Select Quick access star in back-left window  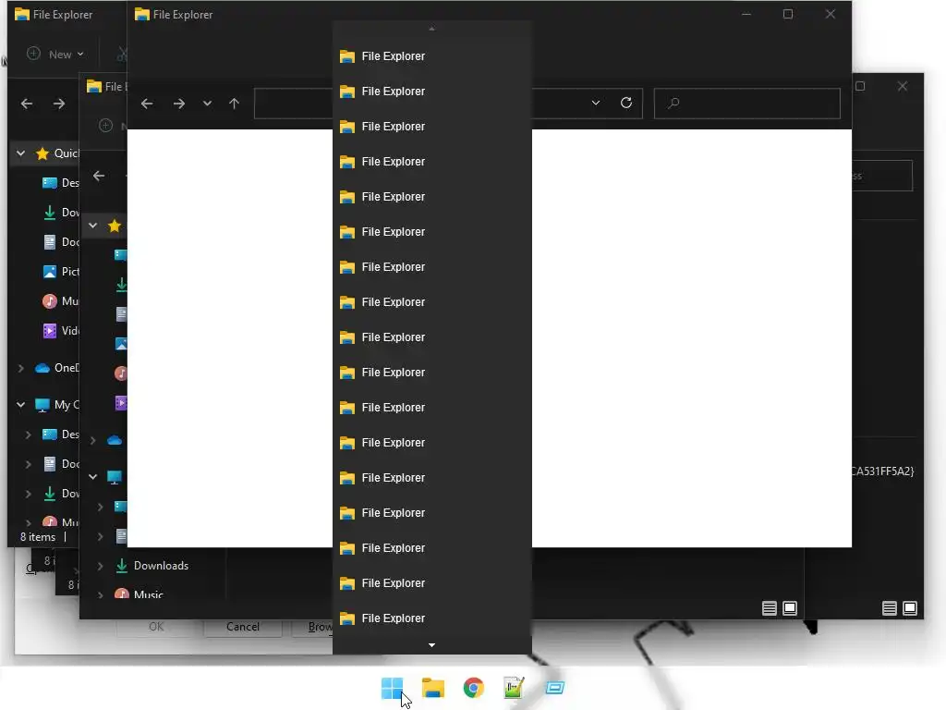click(42, 153)
